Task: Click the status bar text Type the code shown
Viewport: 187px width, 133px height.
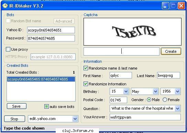Action: tap(24, 128)
